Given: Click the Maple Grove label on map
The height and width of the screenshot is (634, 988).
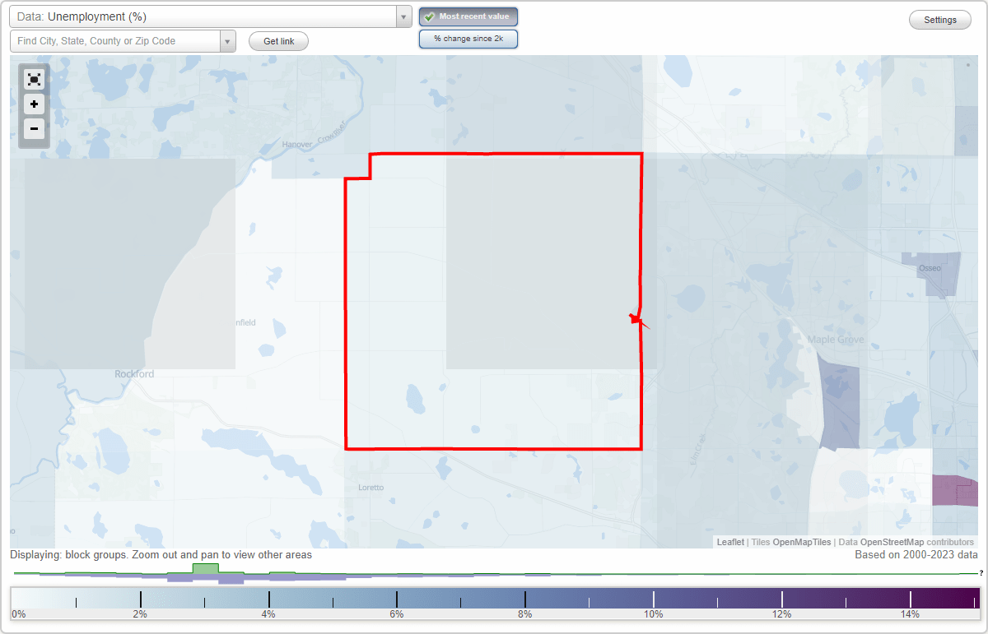Looking at the screenshot, I should [x=836, y=340].
